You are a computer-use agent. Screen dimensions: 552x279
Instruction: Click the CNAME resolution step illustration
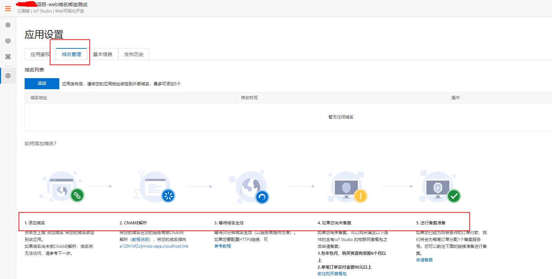pyautogui.click(x=155, y=187)
